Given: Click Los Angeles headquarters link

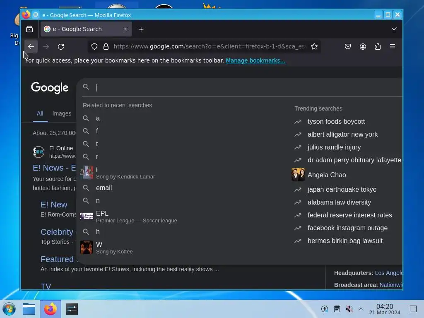Looking at the screenshot, I should [x=388, y=273].
